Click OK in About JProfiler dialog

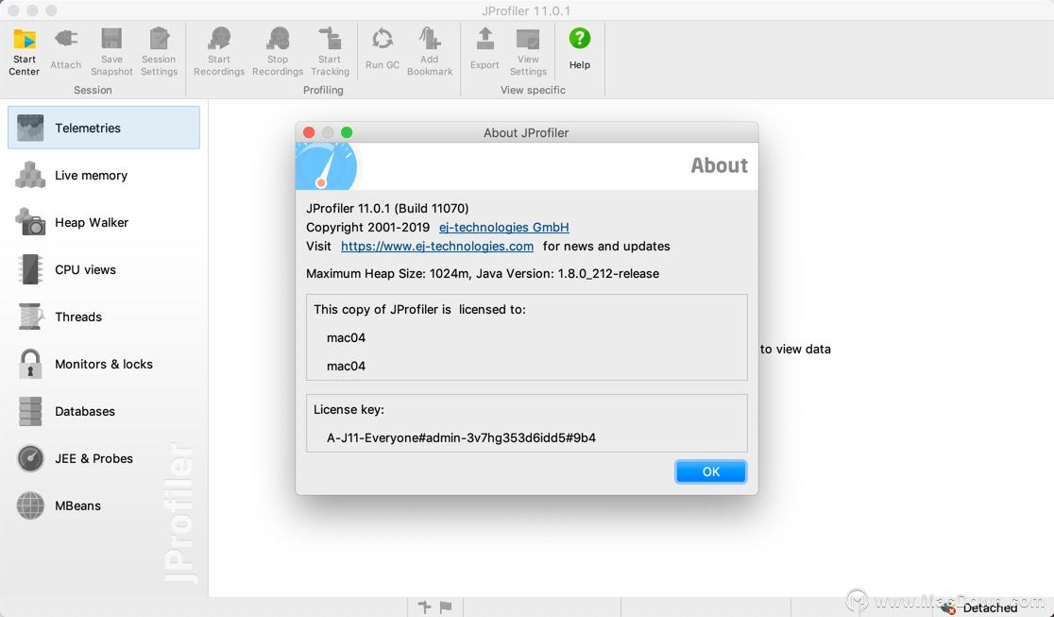[710, 471]
